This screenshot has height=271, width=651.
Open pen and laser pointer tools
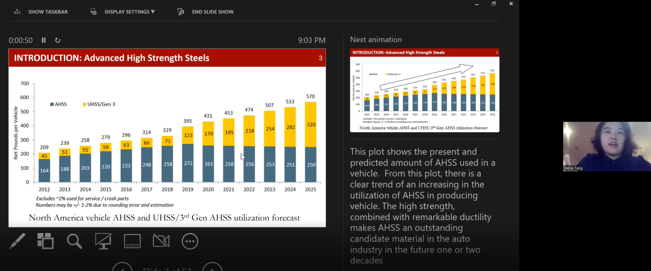point(17,241)
